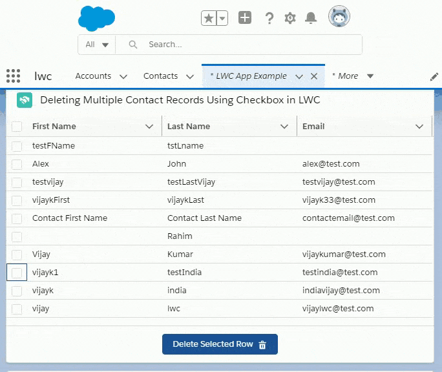
Task: Edit navigation bar pencil icon
Action: click(x=434, y=77)
